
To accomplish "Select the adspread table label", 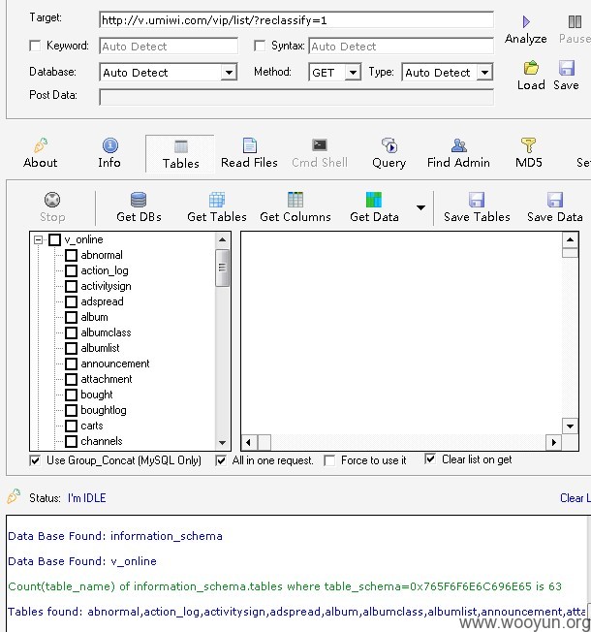I will pos(102,301).
